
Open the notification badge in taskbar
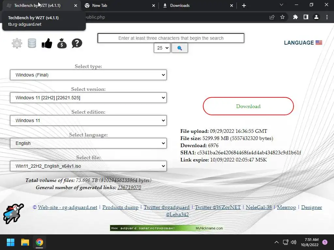pos(325,242)
